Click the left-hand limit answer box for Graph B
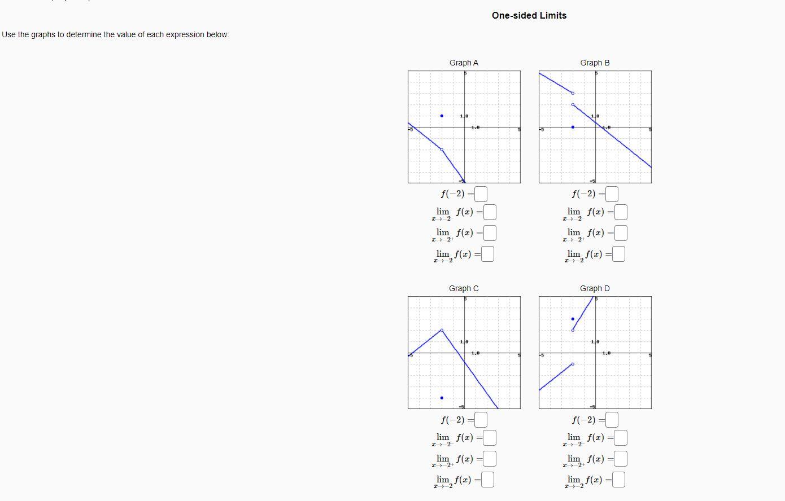The image size is (785, 501). pos(620,212)
